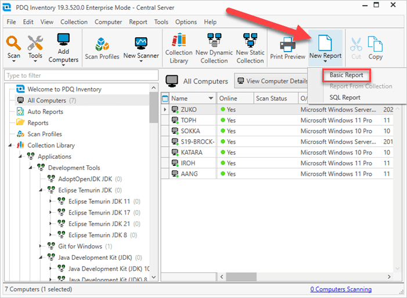
Task: Open the Tools wrench toolbar icon
Action: 35,43
